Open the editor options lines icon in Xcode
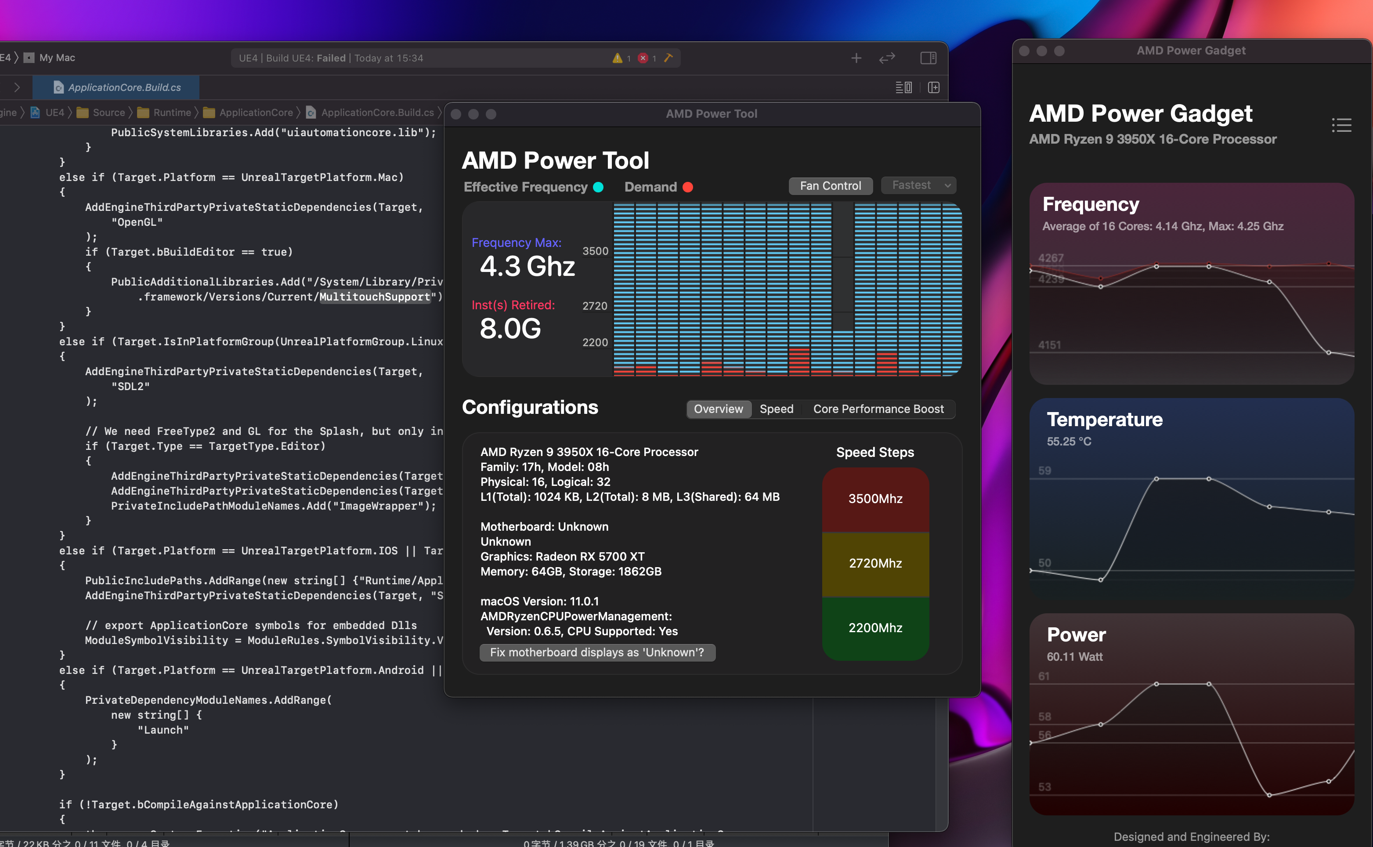The height and width of the screenshot is (847, 1373). tap(904, 87)
